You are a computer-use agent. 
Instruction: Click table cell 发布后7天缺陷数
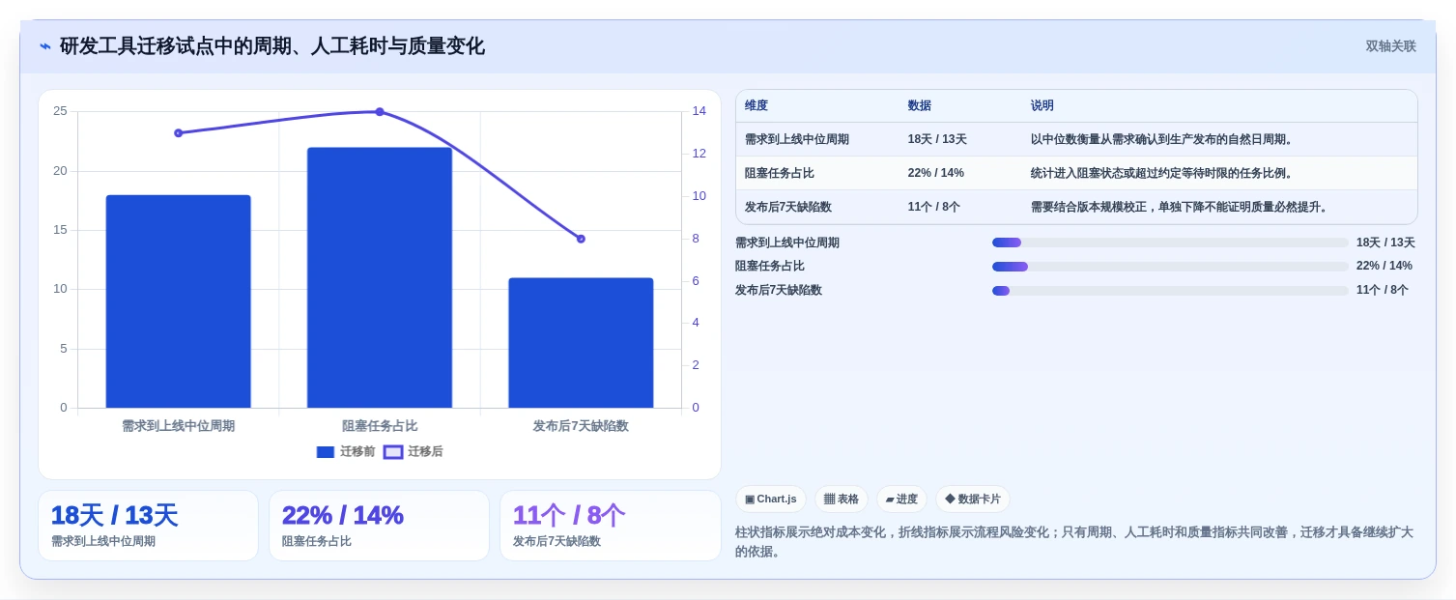[788, 207]
